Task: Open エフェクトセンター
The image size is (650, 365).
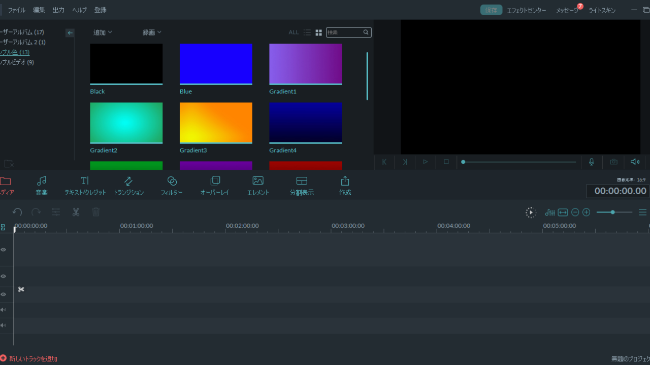Action: 527,10
